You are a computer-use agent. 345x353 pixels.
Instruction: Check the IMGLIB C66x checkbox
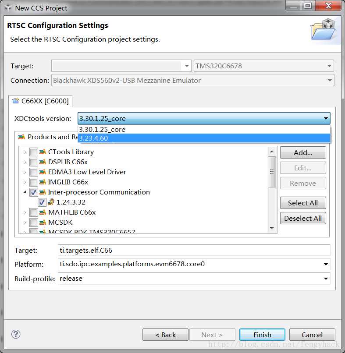point(34,182)
